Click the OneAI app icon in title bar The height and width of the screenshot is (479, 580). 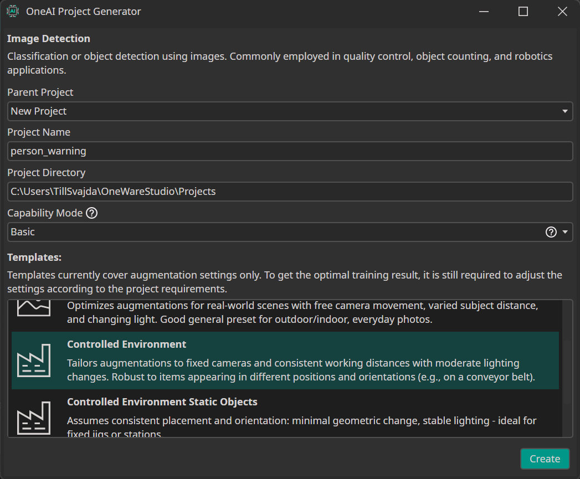pyautogui.click(x=12, y=11)
